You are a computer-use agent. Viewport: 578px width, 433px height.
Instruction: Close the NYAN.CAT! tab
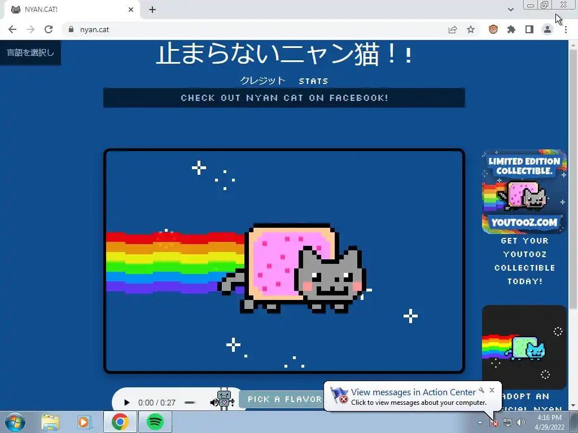tap(131, 10)
